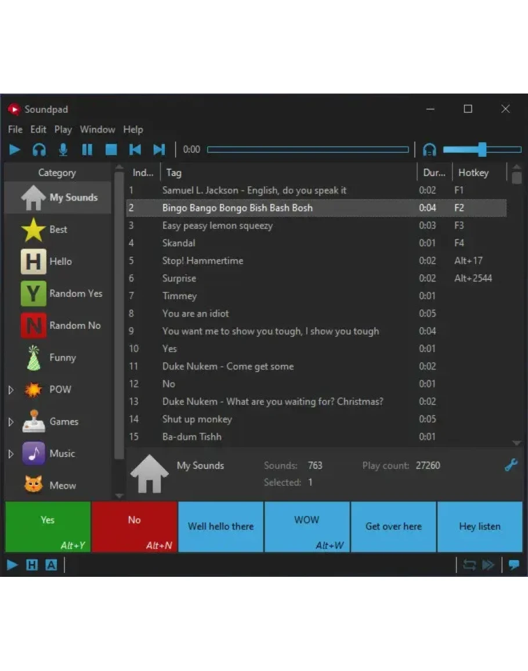Expand the Music category
The height and width of the screenshot is (671, 528).
(10, 454)
